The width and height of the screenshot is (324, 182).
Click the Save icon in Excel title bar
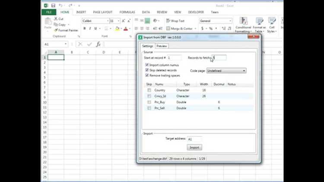point(53,6)
